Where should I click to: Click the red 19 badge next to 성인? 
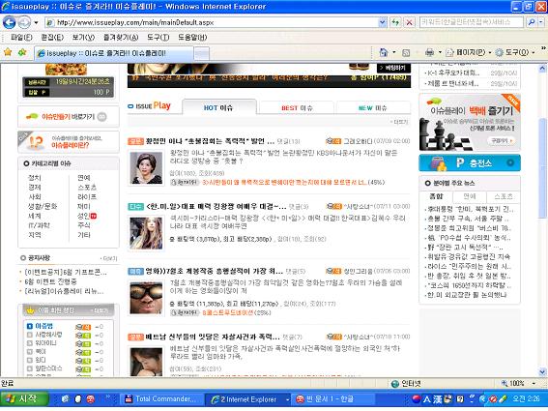[x=94, y=216]
